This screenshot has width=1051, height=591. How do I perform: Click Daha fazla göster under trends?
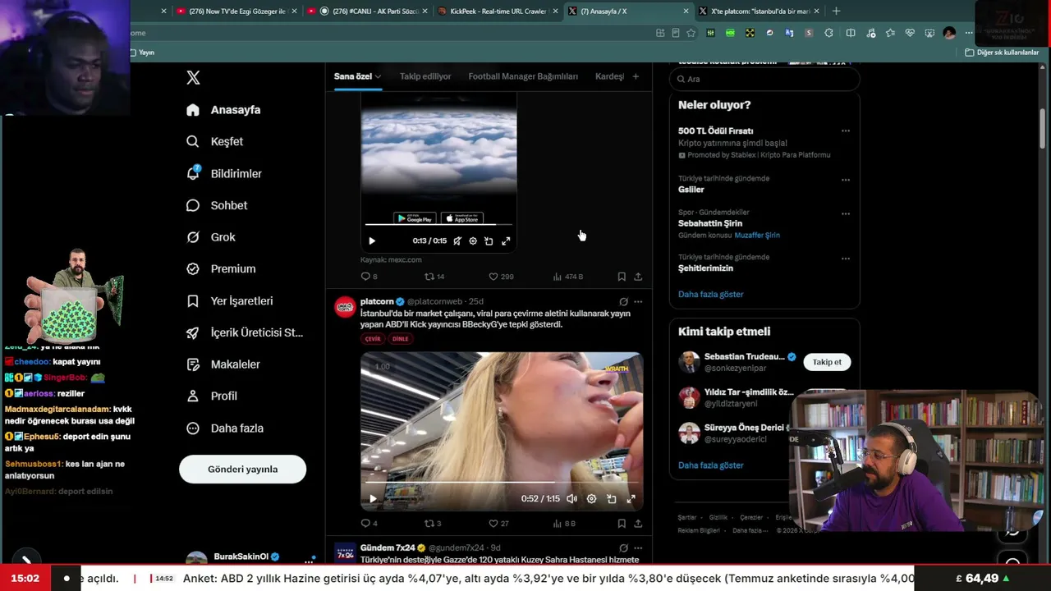point(710,294)
